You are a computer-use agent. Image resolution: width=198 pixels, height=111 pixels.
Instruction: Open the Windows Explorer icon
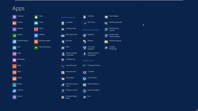coord(106,42)
